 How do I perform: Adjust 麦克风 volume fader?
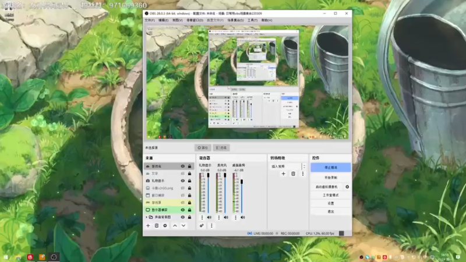225,175
